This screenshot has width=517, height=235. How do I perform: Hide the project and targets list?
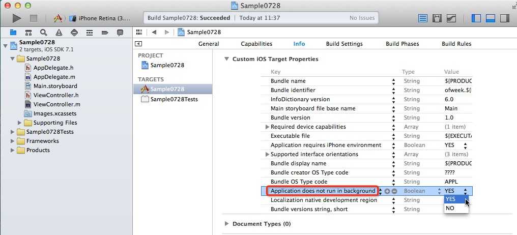coord(139,44)
